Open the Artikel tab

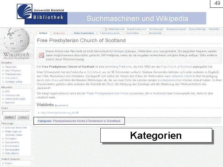tap(43, 33)
